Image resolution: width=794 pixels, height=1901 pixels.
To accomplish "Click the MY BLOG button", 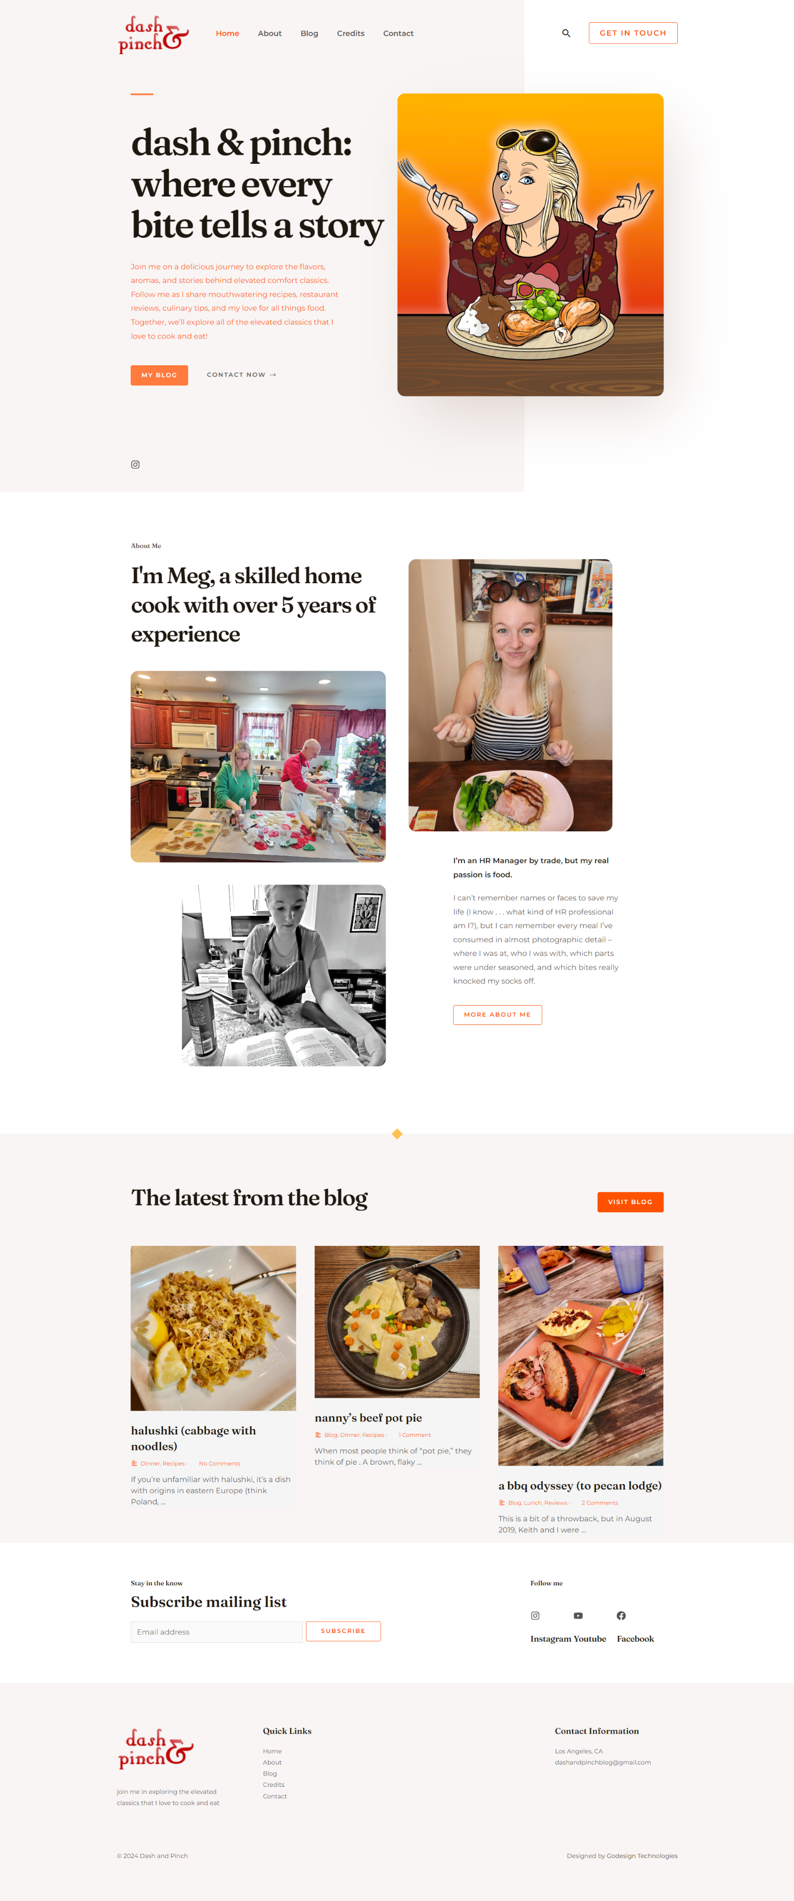I will 159,375.
